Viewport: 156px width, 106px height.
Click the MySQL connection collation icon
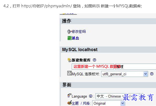point(69,73)
